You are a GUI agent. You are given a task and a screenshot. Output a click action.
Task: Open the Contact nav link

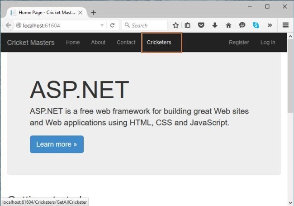point(126,43)
